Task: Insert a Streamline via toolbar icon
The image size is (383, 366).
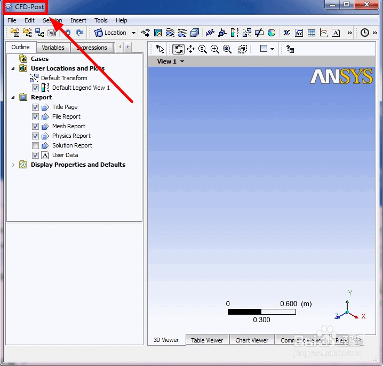Action: point(170,33)
